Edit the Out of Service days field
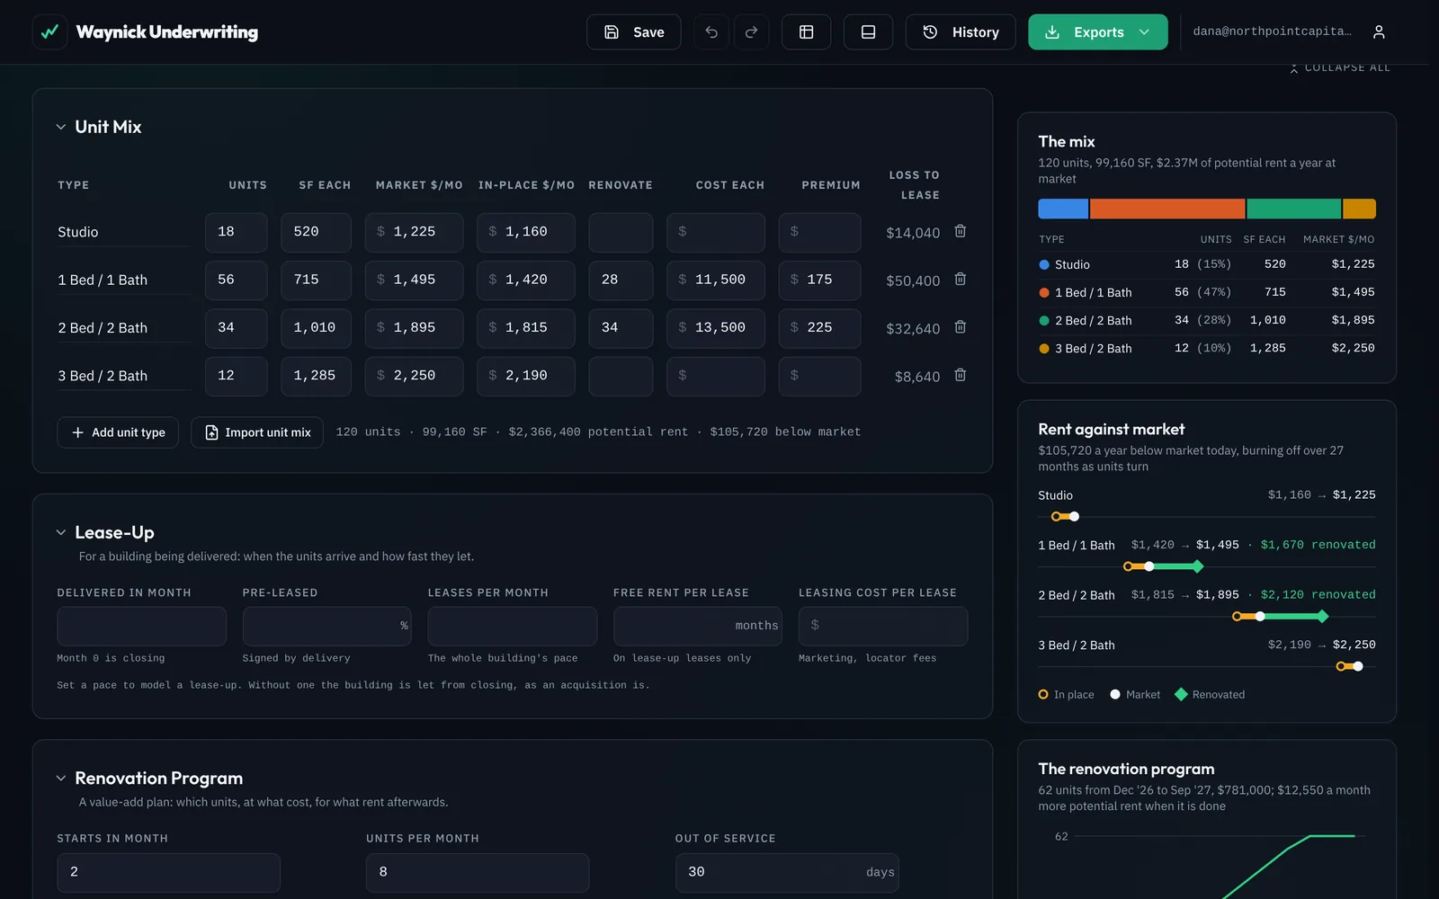Viewport: 1439px width, 899px height. [787, 872]
